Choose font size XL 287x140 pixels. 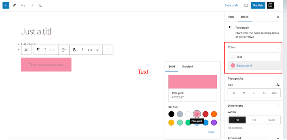click(264, 93)
